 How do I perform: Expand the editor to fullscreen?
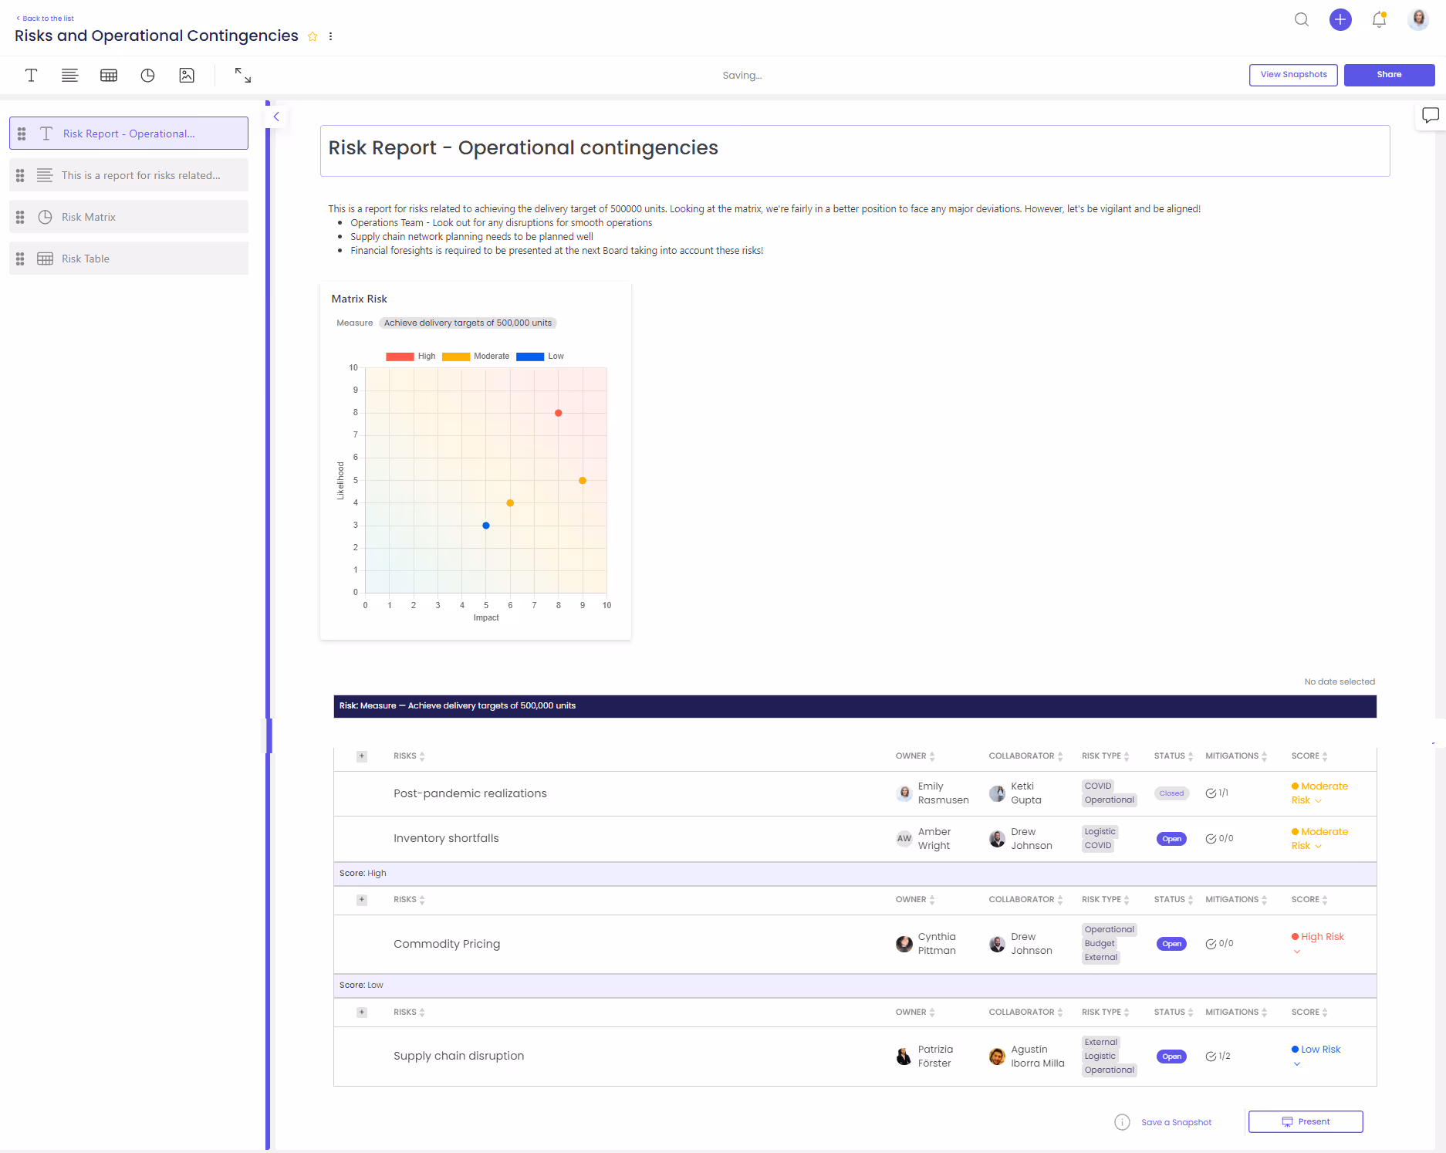click(x=242, y=75)
